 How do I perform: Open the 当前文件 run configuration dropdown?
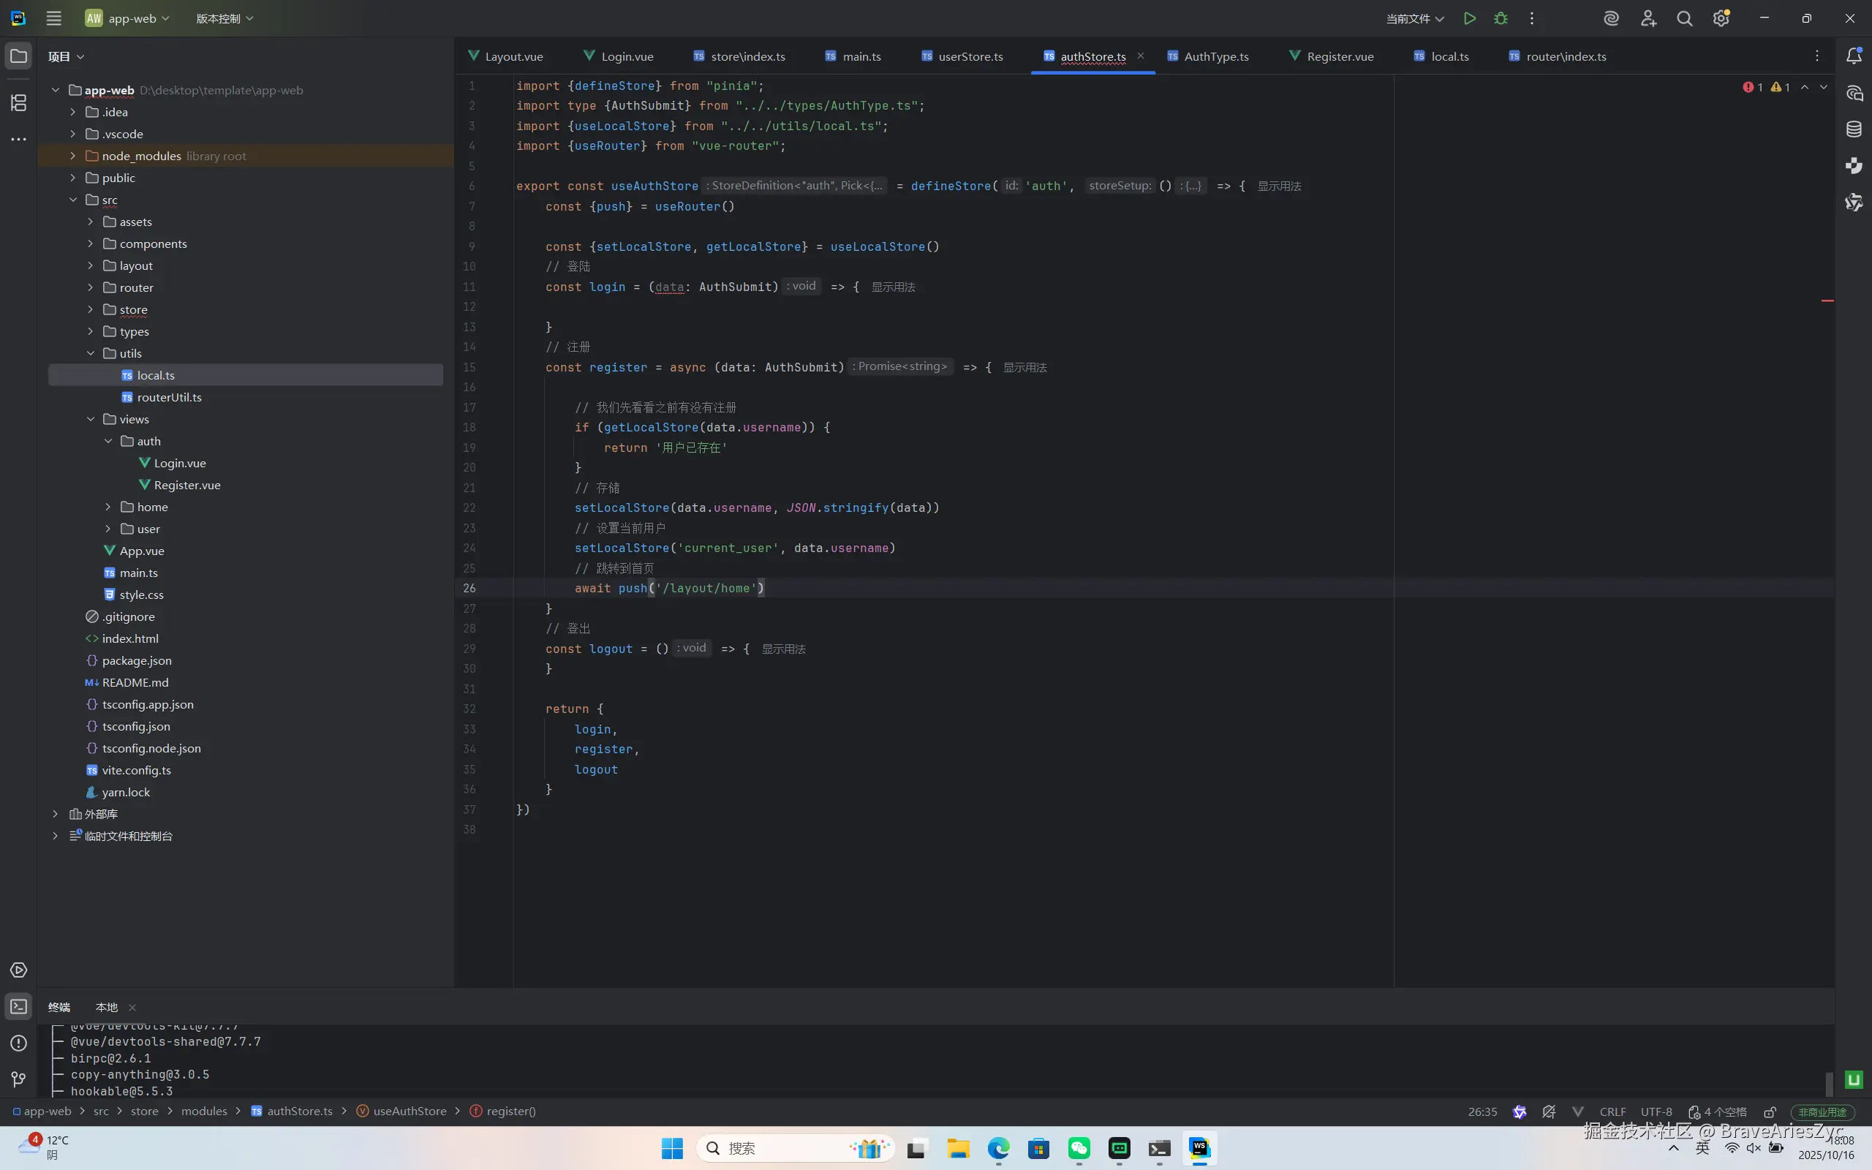pos(1414,18)
